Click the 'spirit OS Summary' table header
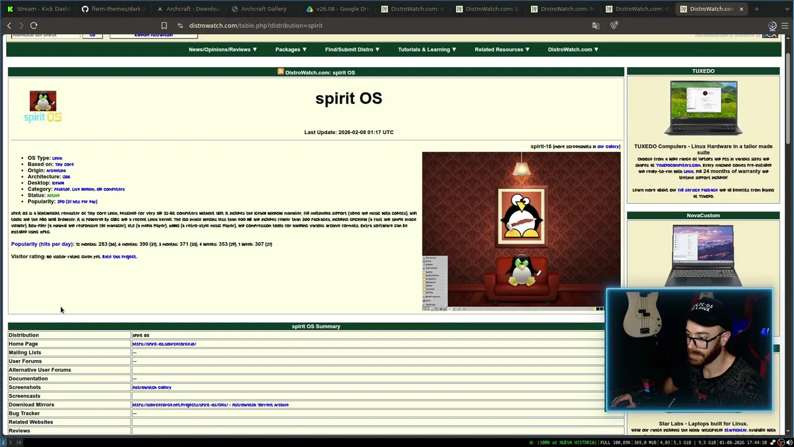 click(316, 327)
